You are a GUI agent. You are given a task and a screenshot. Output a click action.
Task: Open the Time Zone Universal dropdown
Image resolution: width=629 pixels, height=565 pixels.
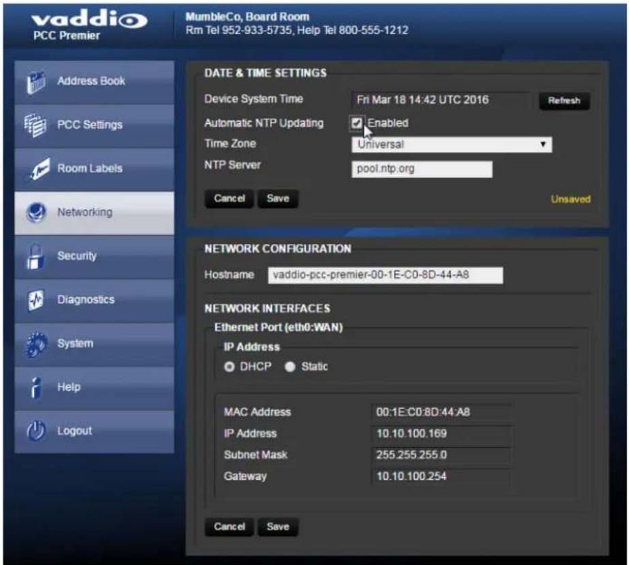point(452,144)
